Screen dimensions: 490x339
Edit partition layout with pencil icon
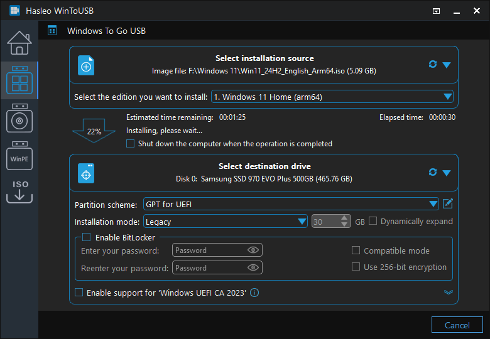[x=448, y=203]
